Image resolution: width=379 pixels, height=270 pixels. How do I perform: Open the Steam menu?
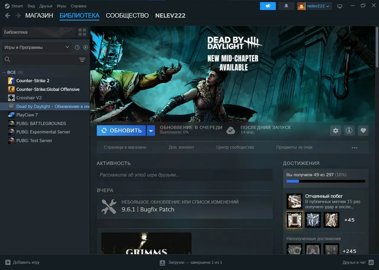pyautogui.click(x=17, y=6)
